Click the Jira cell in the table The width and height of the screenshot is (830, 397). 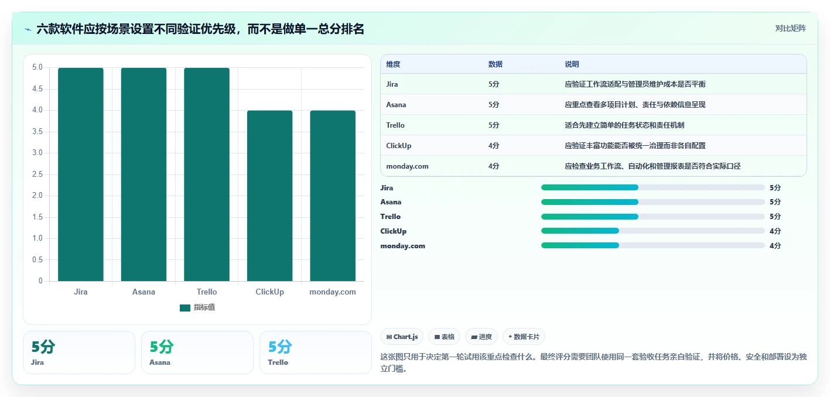[392, 84]
